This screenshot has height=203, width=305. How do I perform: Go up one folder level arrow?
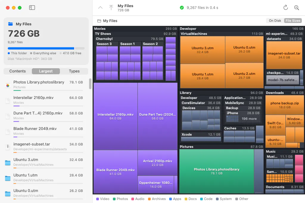100,7
